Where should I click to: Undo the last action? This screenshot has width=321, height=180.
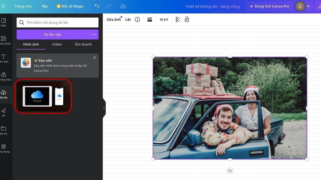click(97, 6)
